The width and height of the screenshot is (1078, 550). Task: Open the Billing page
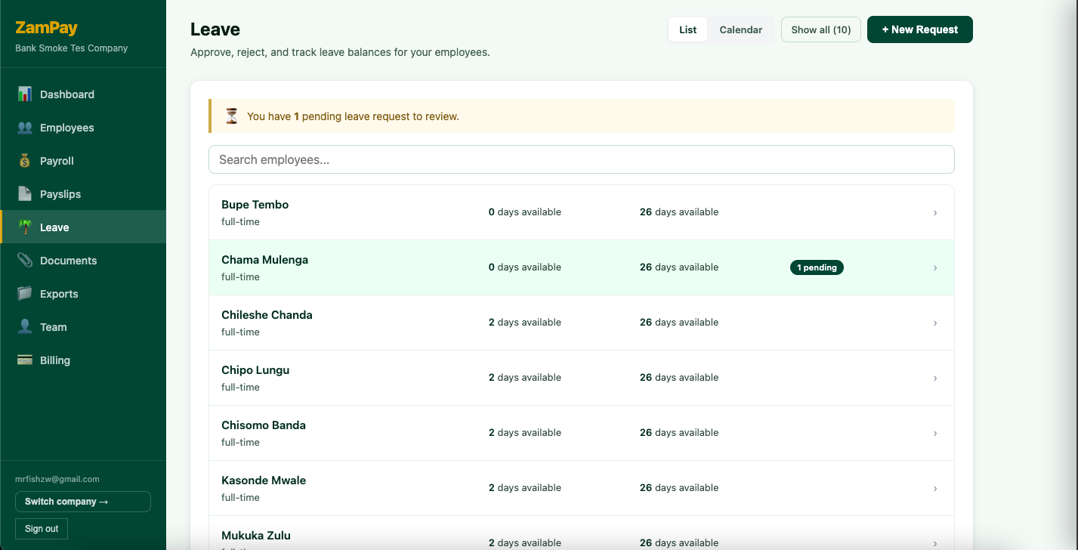click(83, 360)
